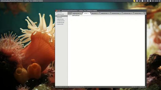
Task: Click the camera recording icon in top panel
Action: pyautogui.click(x=137, y=1)
